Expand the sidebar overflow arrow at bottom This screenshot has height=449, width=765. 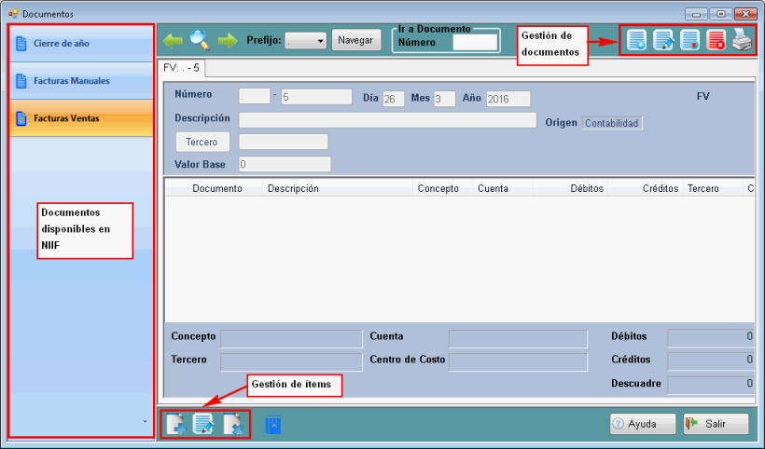tap(144, 422)
